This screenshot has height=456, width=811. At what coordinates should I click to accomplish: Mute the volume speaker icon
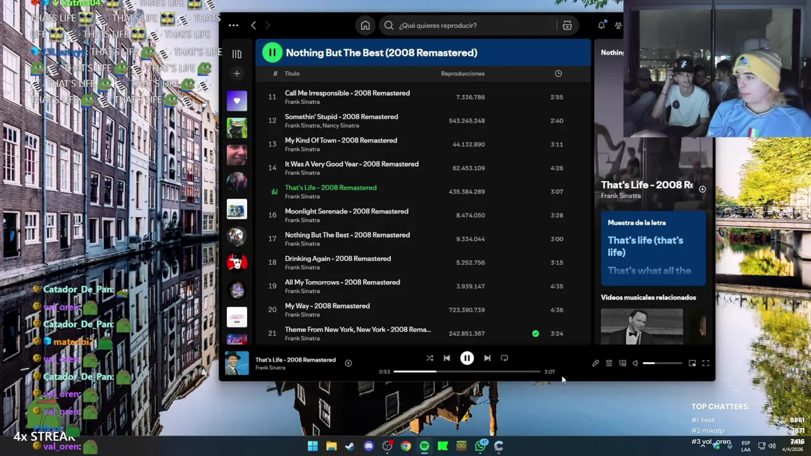(x=635, y=364)
